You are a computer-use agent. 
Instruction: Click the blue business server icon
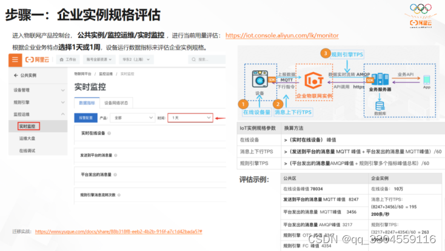[380, 79]
